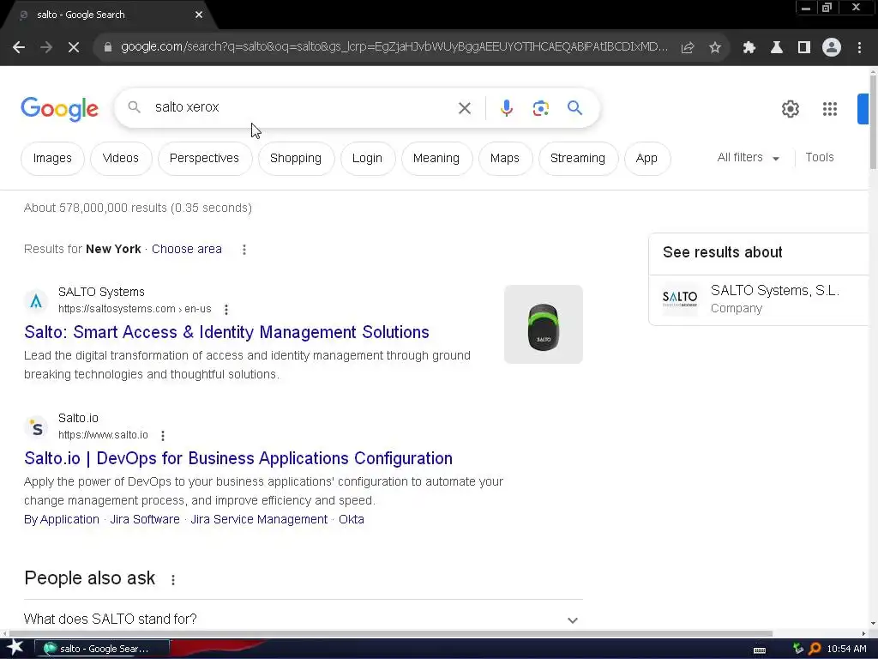Open the By Application sitelink
Image resolution: width=878 pixels, height=659 pixels.
point(62,519)
